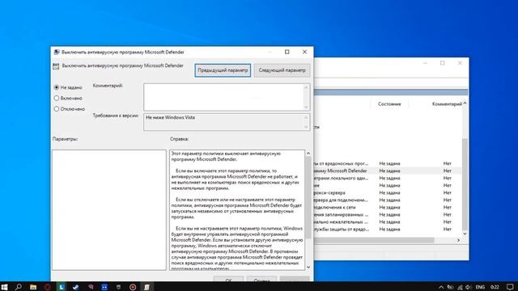Click the help text in the 'Справка' pane
Viewport: 518px width, 291px height.
point(237,210)
